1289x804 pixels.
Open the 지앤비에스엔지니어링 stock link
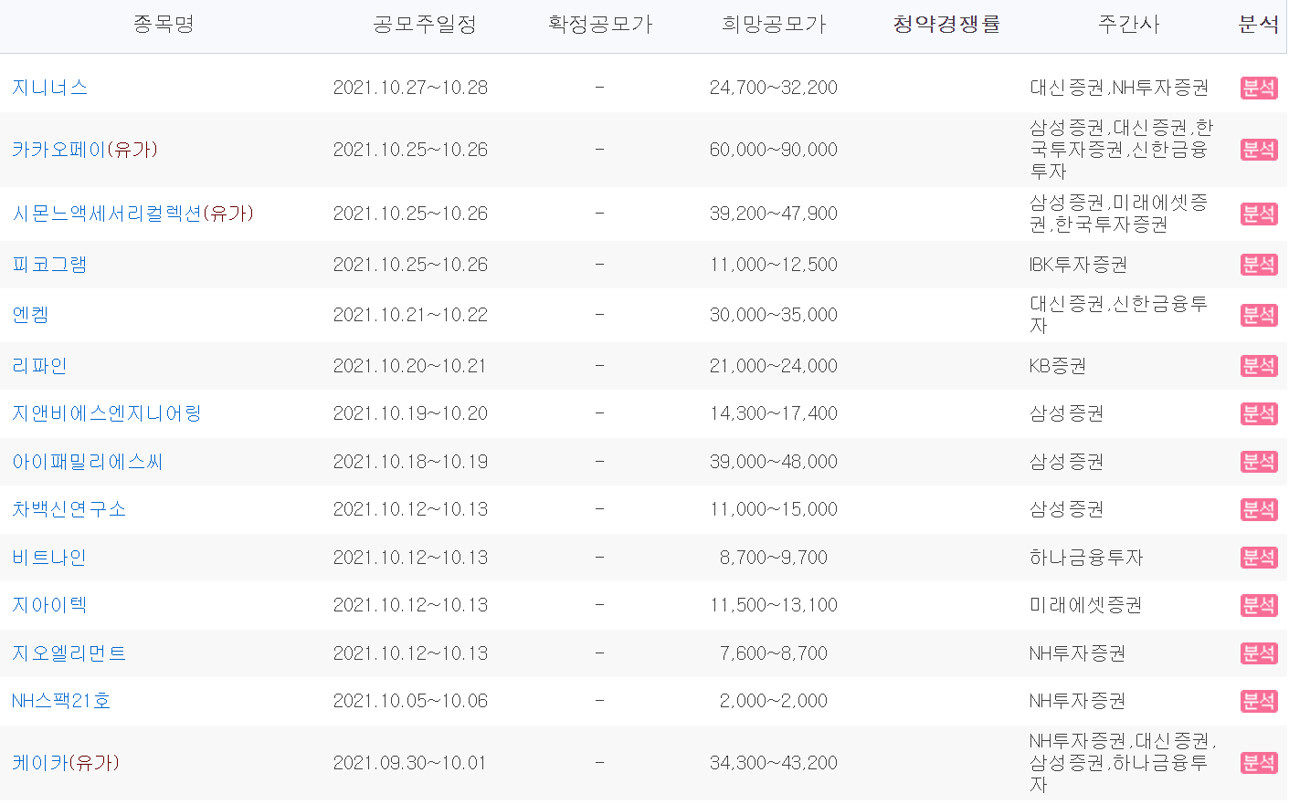point(107,413)
